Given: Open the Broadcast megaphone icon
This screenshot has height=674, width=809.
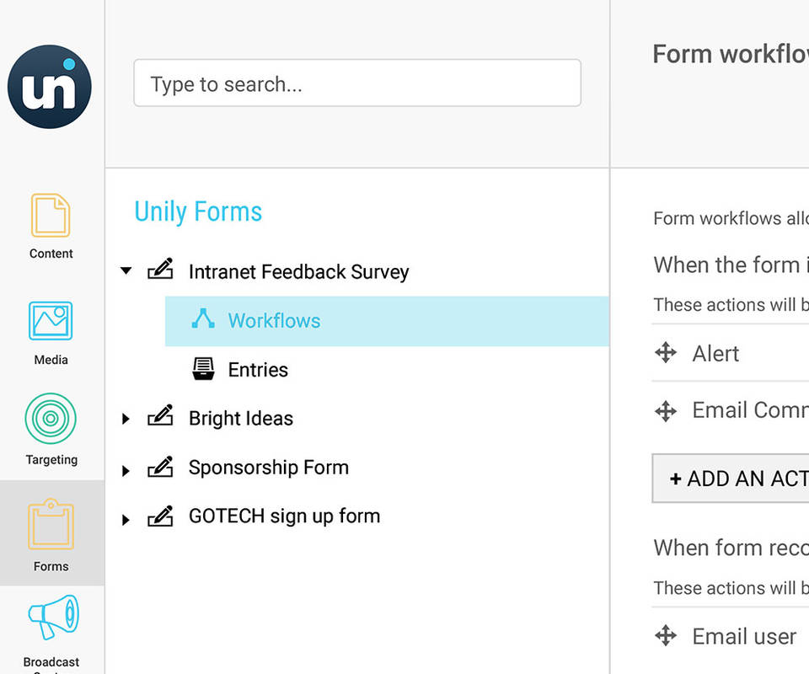Looking at the screenshot, I should tap(52, 618).
